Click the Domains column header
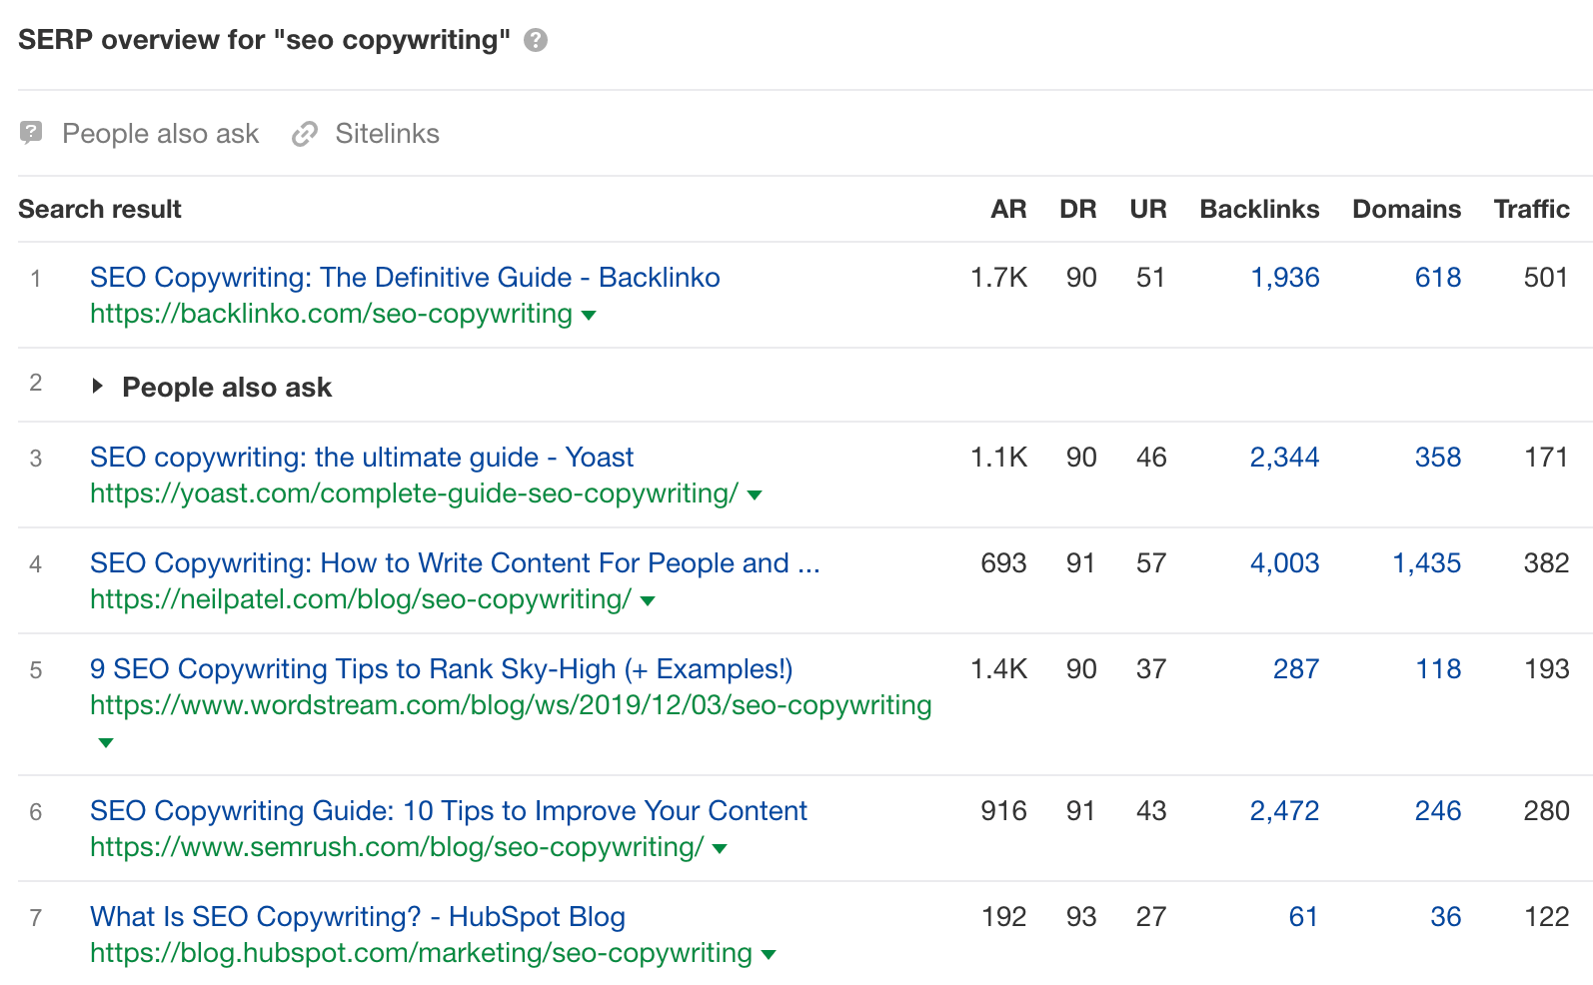The height and width of the screenshot is (985, 1593). coord(1406,209)
